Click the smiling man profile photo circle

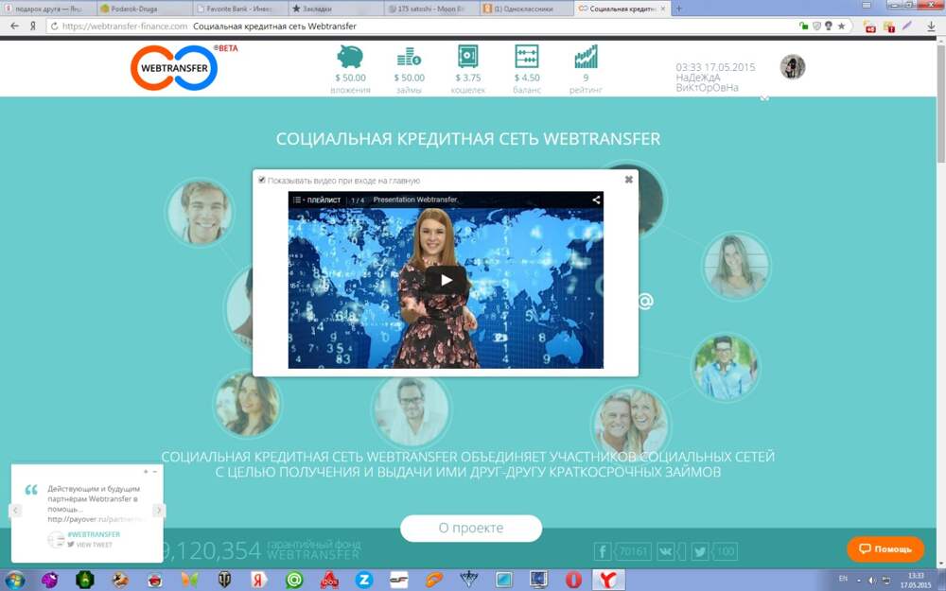pyautogui.click(x=200, y=212)
